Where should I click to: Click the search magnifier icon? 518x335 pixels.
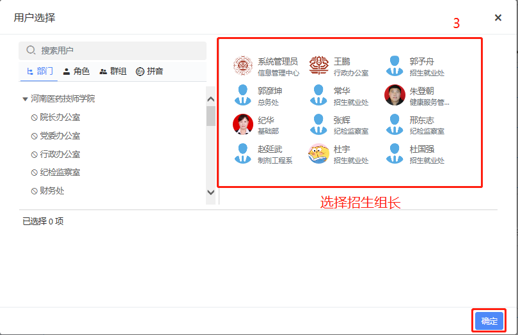pyautogui.click(x=31, y=51)
